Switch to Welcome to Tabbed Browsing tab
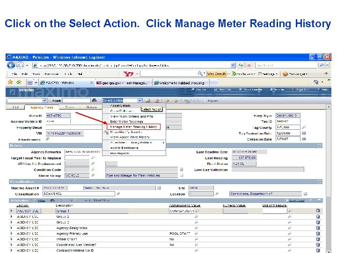337x253 pixels. (181, 83)
